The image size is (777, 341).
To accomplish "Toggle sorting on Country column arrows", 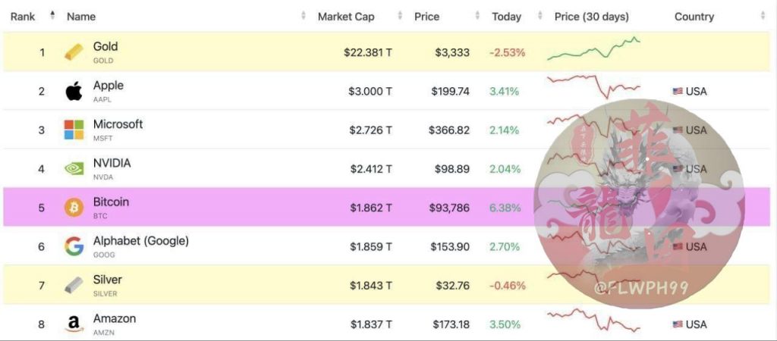I will (x=763, y=16).
